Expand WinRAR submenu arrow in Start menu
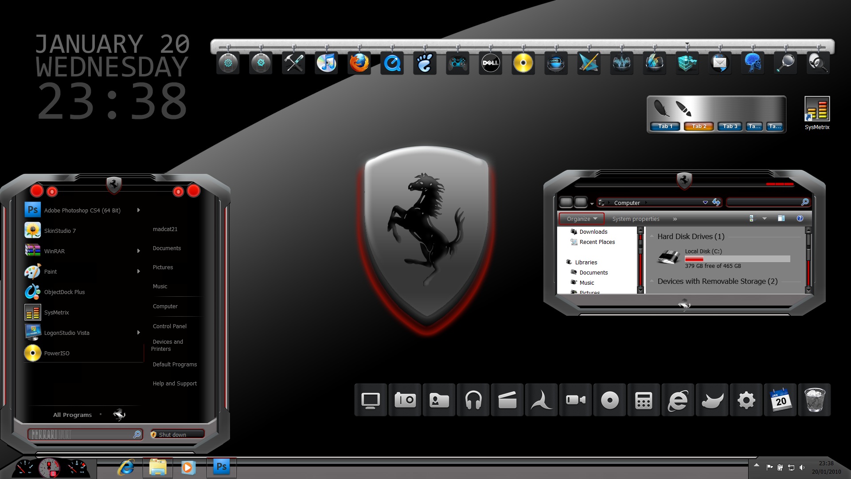The width and height of the screenshot is (851, 479). click(x=139, y=251)
